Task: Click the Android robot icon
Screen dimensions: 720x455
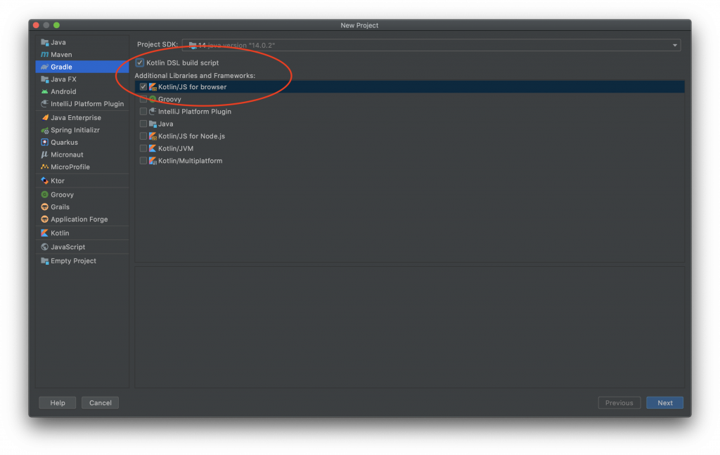Action: click(x=44, y=92)
